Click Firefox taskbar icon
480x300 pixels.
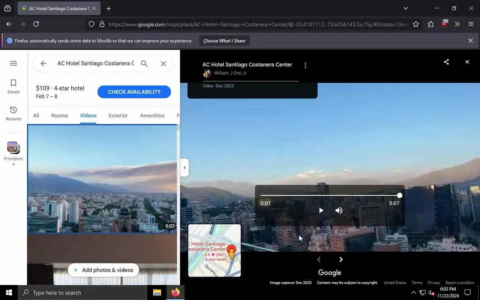[175, 292]
